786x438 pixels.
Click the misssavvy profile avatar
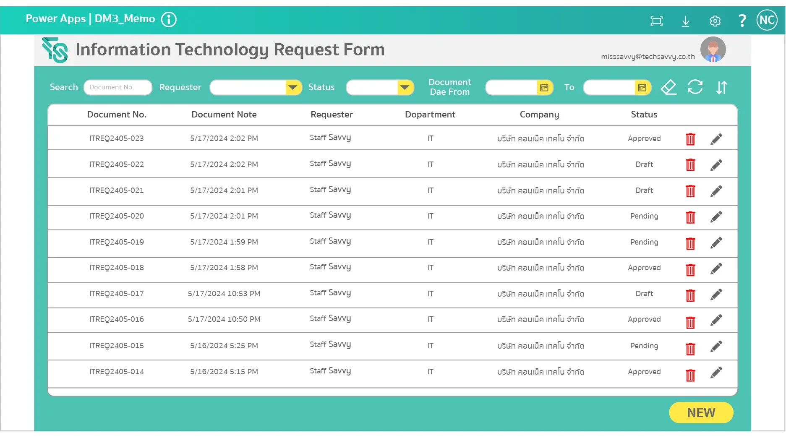point(713,49)
